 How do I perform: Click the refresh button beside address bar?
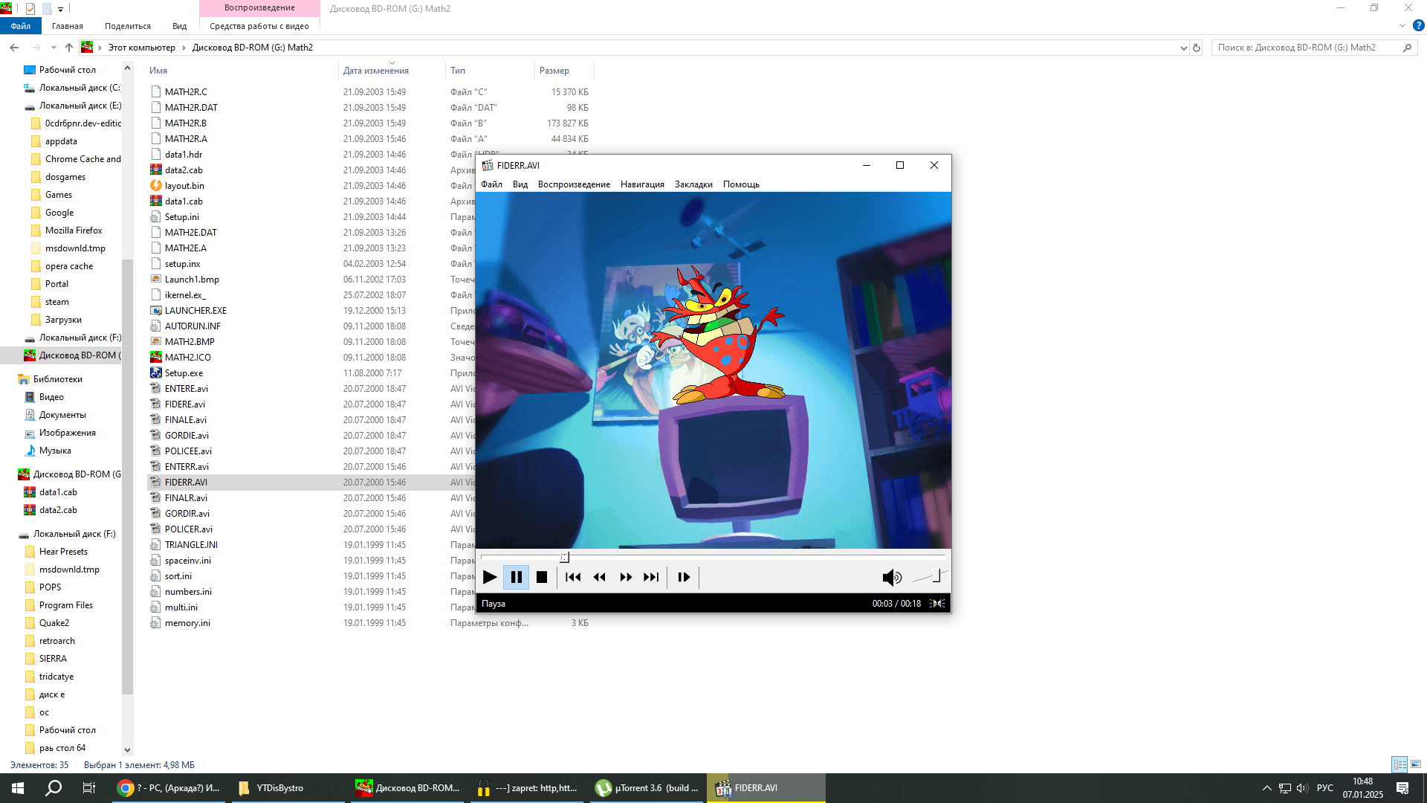click(1197, 48)
